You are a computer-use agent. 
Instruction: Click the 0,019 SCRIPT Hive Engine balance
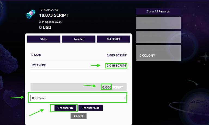point(116,66)
